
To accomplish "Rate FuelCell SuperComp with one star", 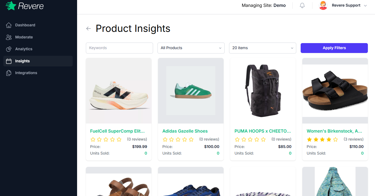I will 93,139.
